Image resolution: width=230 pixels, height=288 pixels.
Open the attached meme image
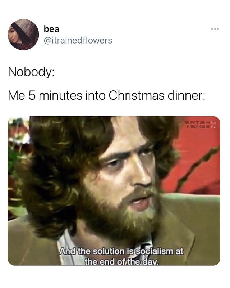(x=114, y=191)
